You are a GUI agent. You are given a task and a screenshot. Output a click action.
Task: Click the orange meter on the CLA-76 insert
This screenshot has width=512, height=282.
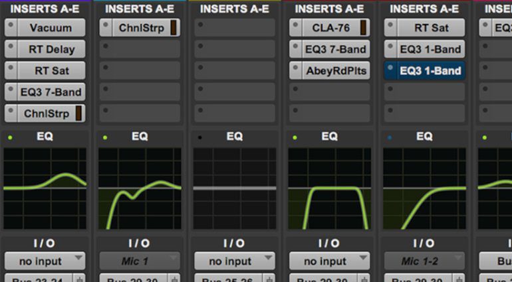point(363,28)
